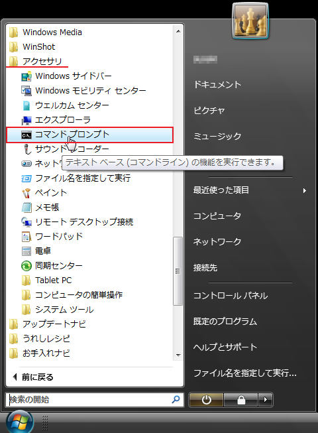This screenshot has width=318, height=433.
Task: Expand the Tablet PC folder
Action: coord(53,280)
